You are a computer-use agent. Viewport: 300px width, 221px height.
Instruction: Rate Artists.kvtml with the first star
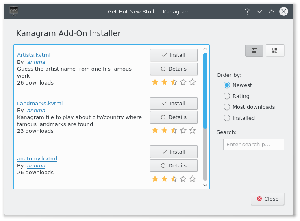[155, 82]
